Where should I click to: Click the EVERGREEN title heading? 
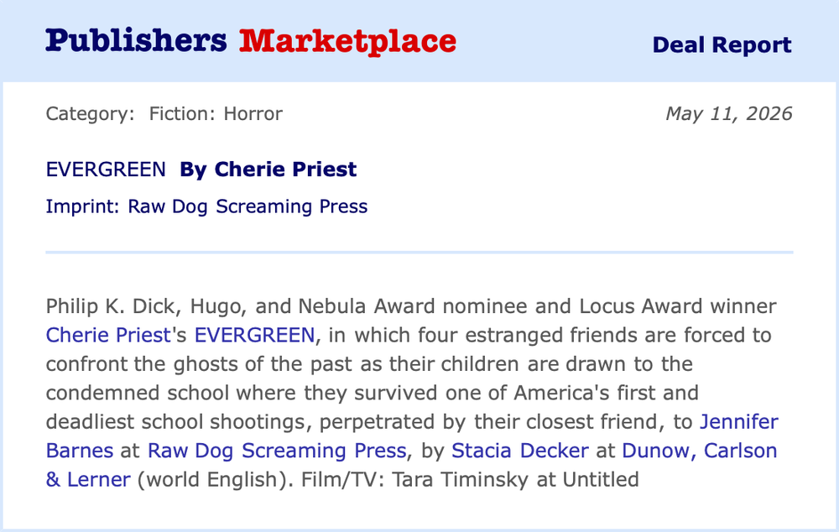(106, 170)
